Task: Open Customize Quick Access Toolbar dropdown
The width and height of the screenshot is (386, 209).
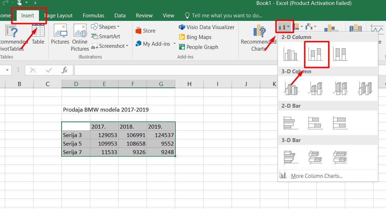Action: coord(35,3)
